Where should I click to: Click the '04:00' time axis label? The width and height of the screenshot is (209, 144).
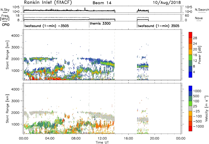tap(50, 139)
